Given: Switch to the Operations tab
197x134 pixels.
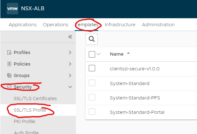Looking at the screenshot, I should (x=55, y=25).
